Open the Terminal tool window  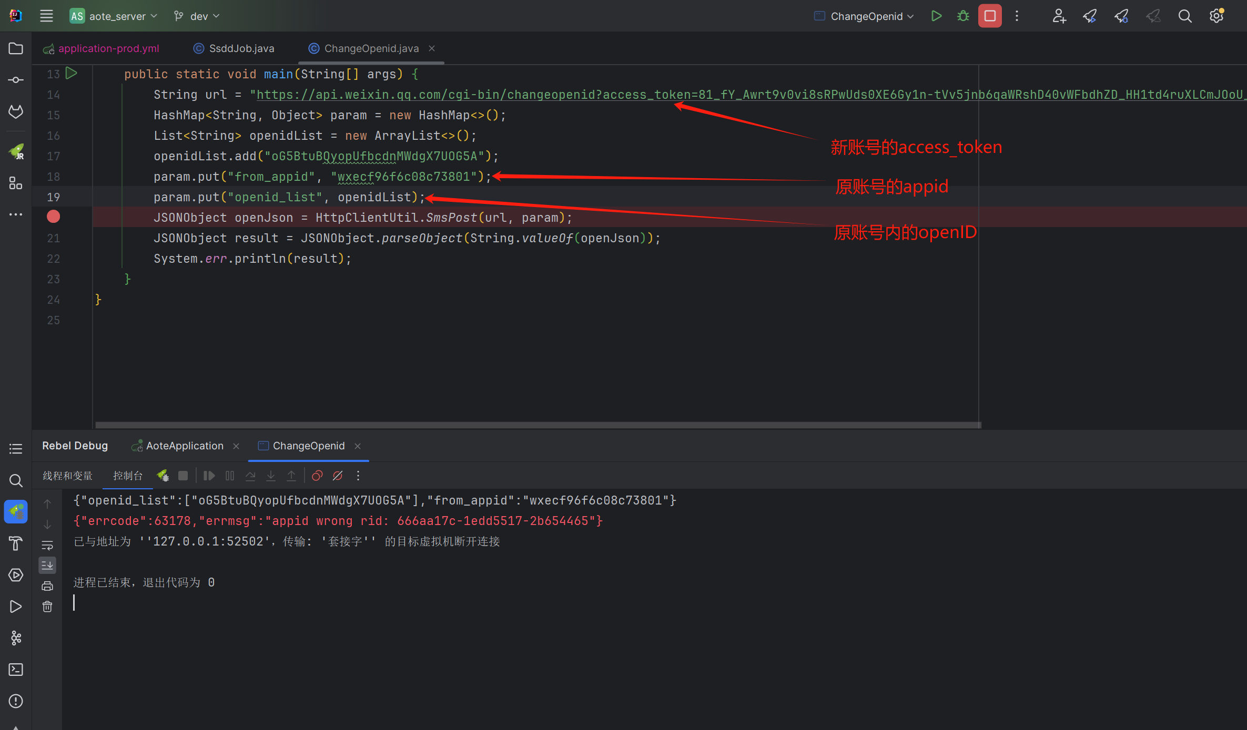pos(16,670)
